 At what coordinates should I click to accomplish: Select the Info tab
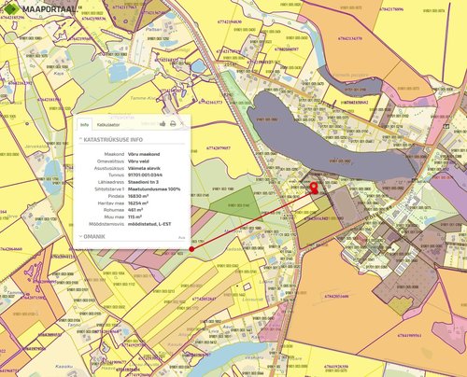(x=84, y=125)
